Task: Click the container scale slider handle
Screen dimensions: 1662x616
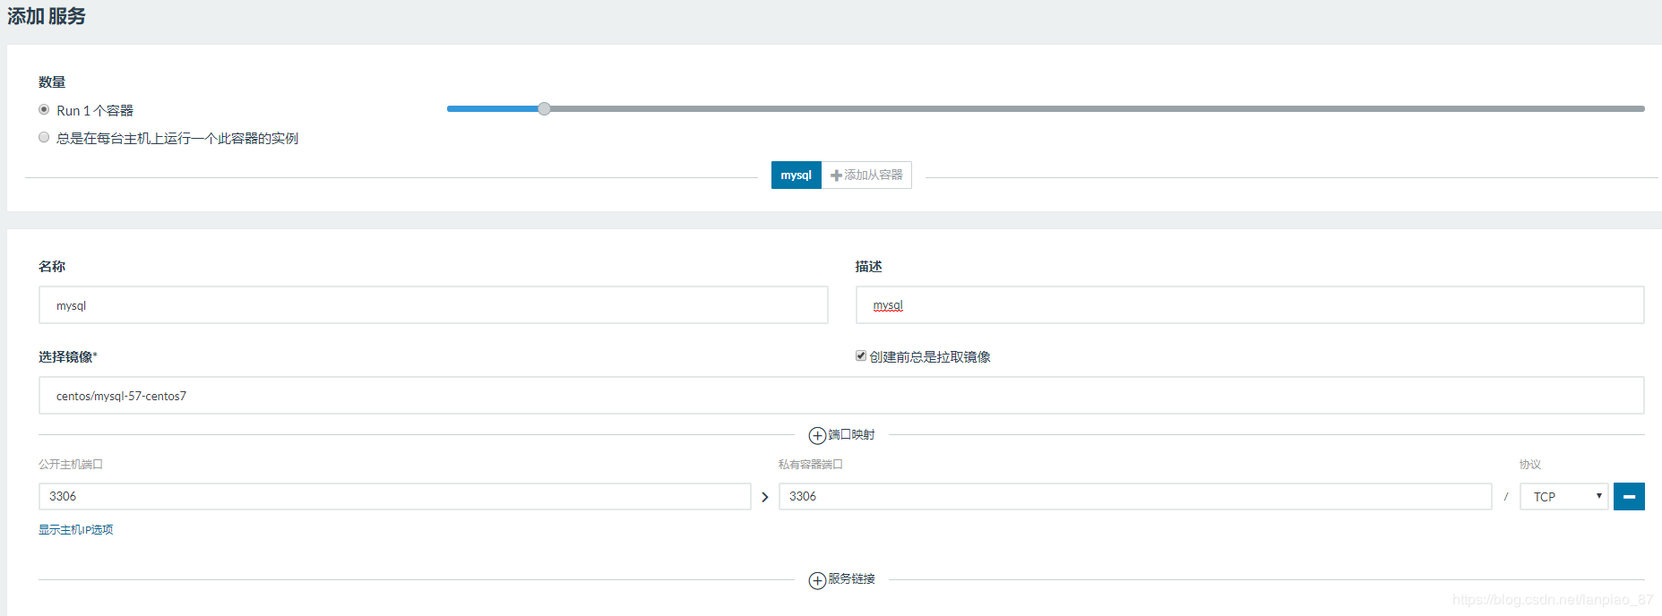Action: [x=544, y=108]
